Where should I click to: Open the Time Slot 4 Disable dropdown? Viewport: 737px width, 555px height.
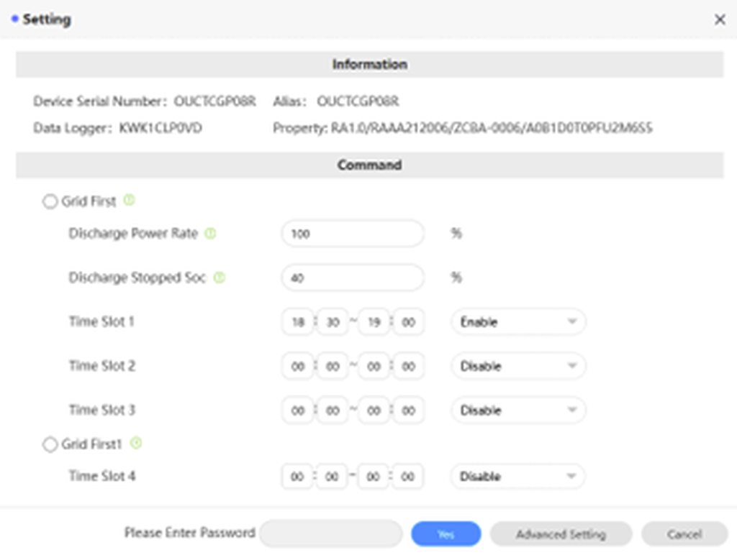(518, 476)
